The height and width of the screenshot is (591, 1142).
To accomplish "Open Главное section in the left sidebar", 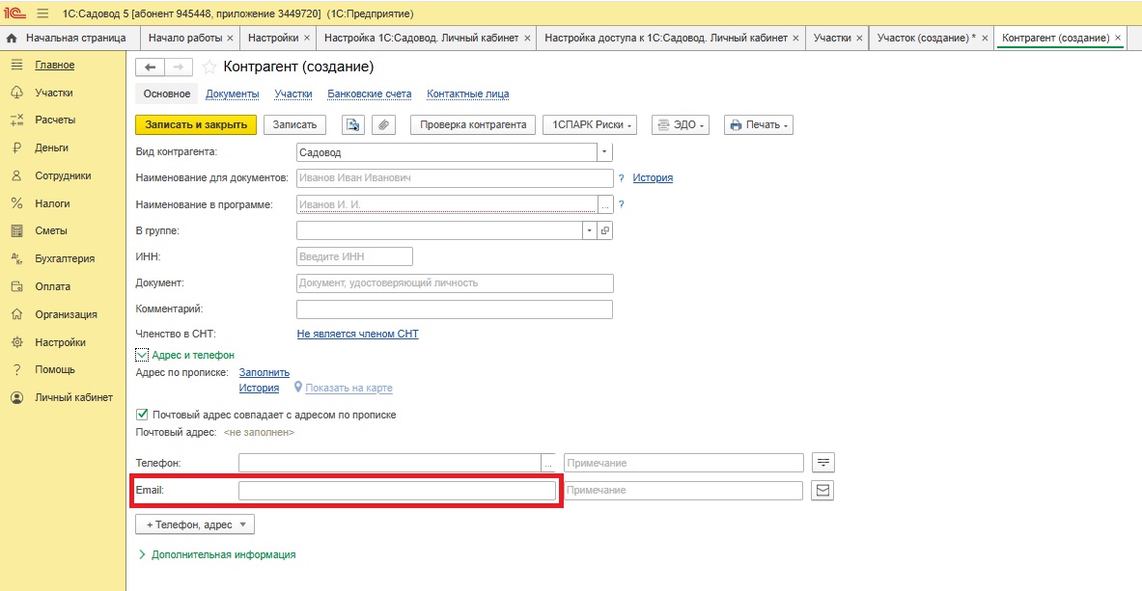I will tap(55, 65).
